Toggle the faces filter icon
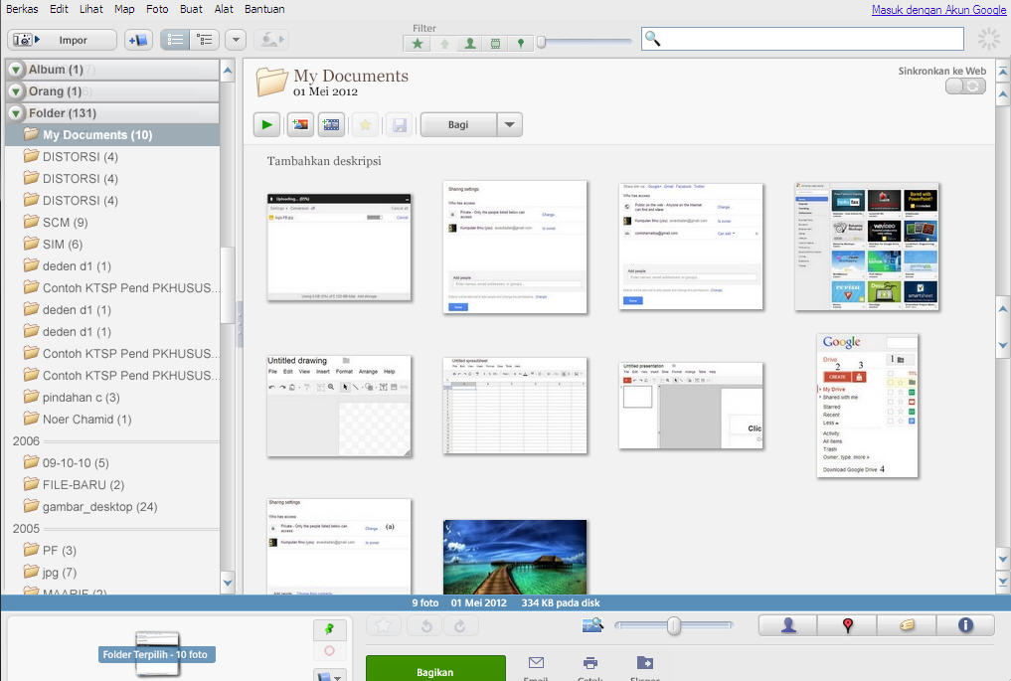 470,44
